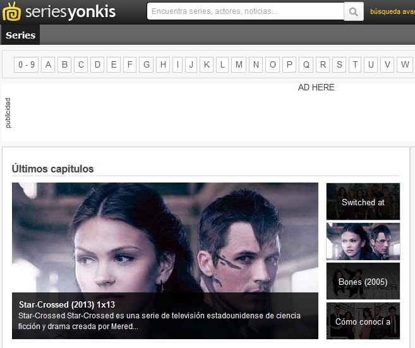The width and height of the screenshot is (415, 348).
Task: Open series list for letter S
Action: click(339, 64)
